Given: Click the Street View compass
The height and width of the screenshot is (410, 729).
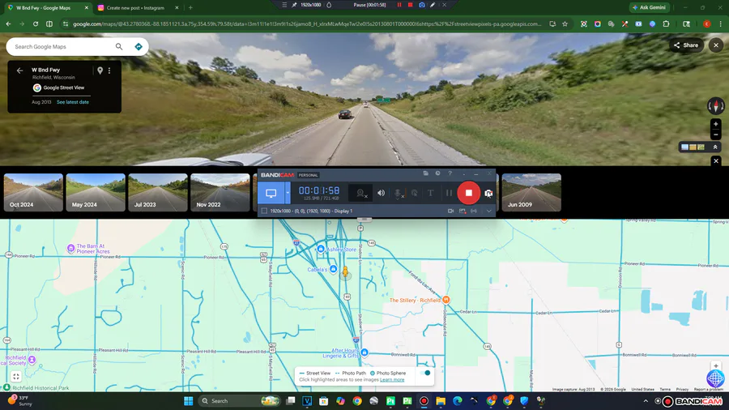Looking at the screenshot, I should point(716,106).
